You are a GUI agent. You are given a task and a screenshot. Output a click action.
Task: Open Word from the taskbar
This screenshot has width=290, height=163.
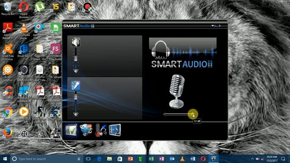(193, 159)
